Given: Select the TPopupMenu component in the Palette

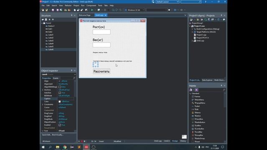Looking at the screenshot, I should [x=199, y=103].
